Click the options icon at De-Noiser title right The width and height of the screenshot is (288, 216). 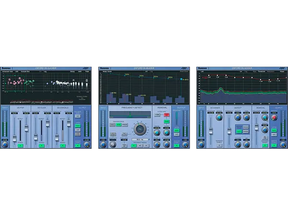(x=282, y=68)
